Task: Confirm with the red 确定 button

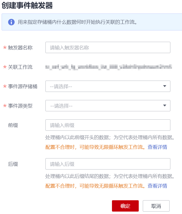Action: coord(125,206)
